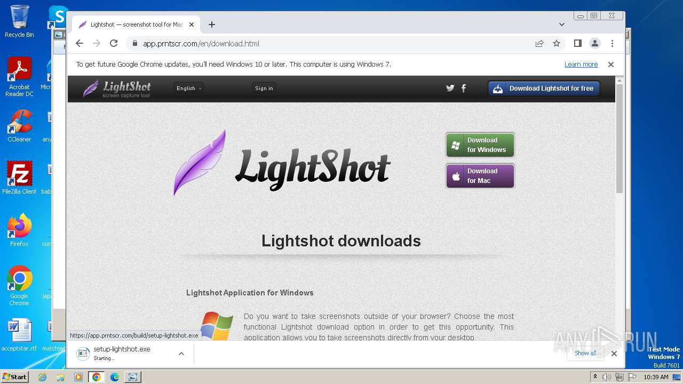Open the Chrome three-dot menu
Viewport: 683px width, 384px height.
coord(612,43)
